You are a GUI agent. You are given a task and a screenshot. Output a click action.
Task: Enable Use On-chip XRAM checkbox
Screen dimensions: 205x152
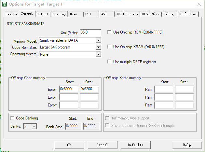[109, 47]
